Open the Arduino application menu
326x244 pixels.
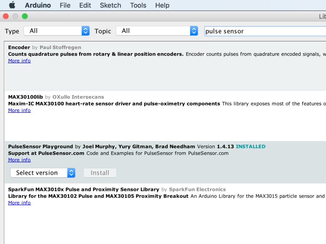(38, 5)
